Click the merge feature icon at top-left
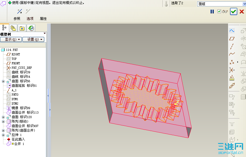Screen dimensions: 246x157 3,3
